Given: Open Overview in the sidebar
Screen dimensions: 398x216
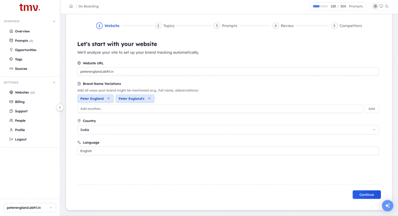Looking at the screenshot, I should [22, 31].
